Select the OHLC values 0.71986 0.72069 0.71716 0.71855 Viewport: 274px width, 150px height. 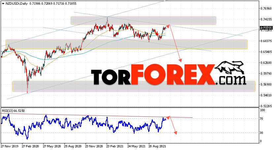tap(53, 4)
